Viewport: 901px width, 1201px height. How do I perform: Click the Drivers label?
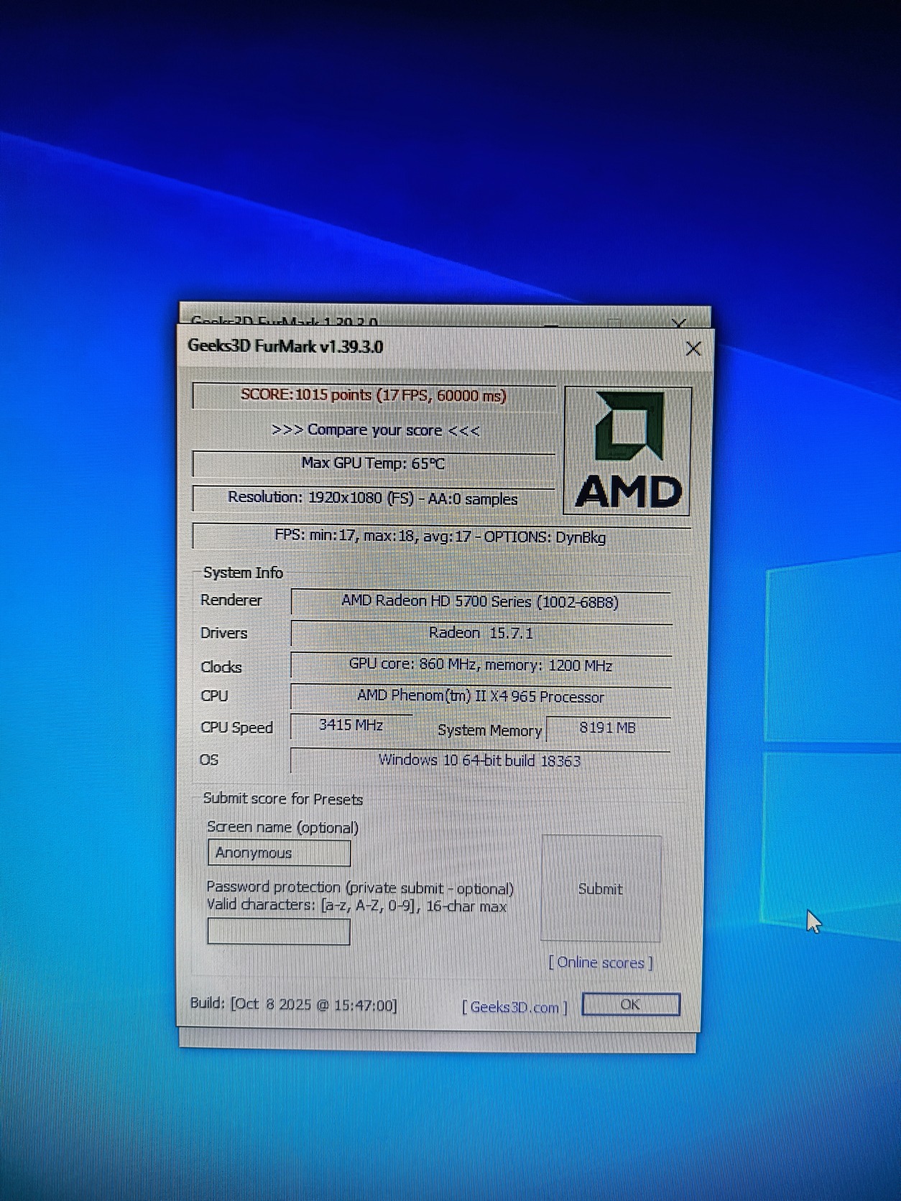[x=223, y=633]
